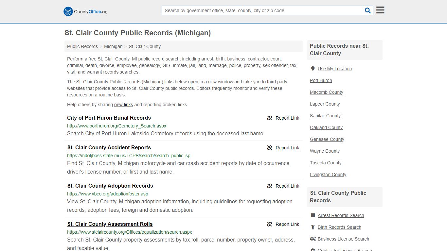The width and height of the screenshot is (447, 251).
Task: Open St. Clair County Assessment Rolls
Action: click(110, 224)
